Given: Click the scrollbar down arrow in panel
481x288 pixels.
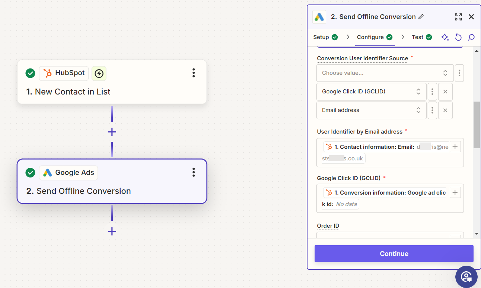Looking at the screenshot, I should (477, 234).
